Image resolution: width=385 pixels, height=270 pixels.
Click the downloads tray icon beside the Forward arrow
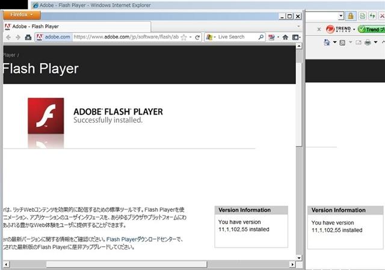tap(28, 37)
